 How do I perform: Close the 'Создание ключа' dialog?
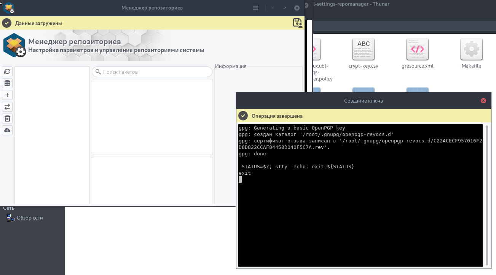pyautogui.click(x=483, y=101)
